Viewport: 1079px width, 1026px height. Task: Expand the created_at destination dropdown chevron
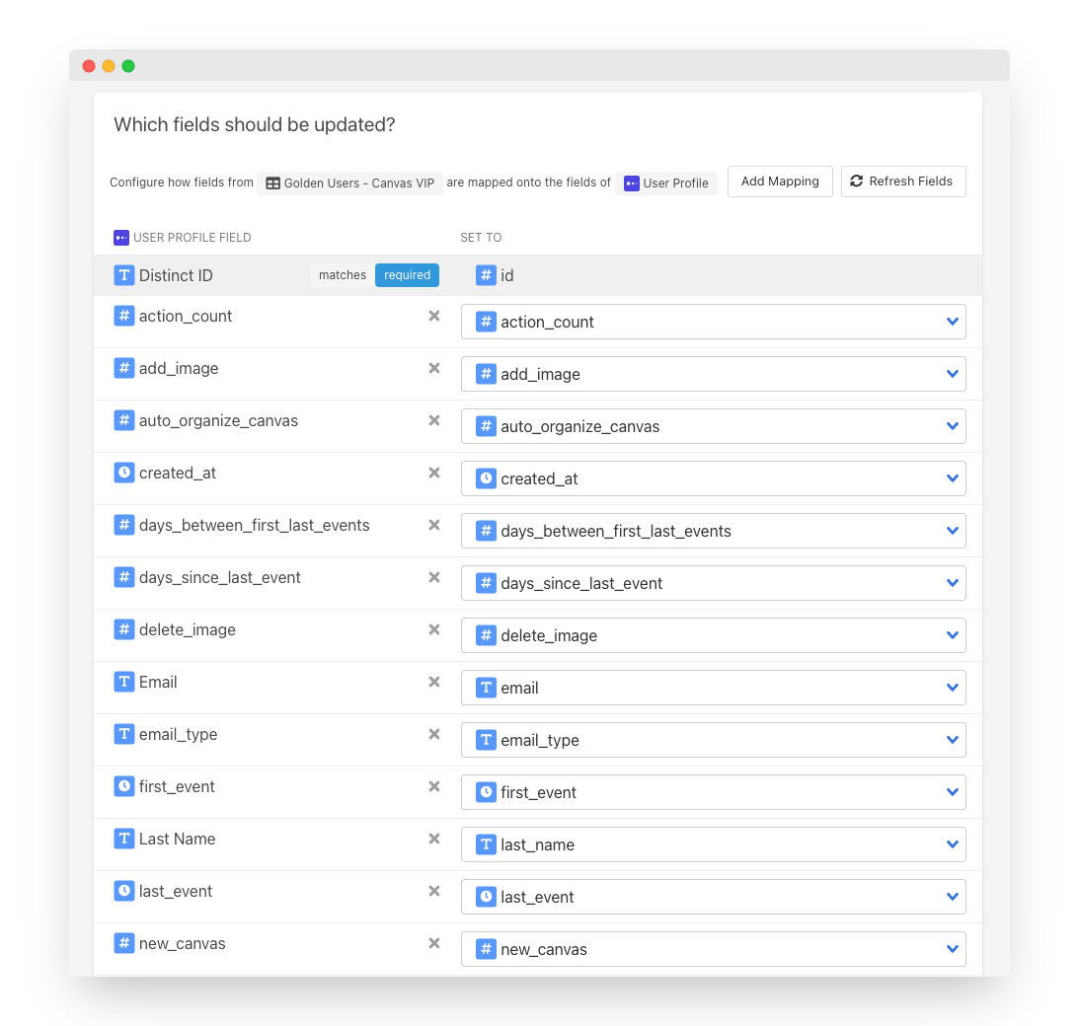(x=952, y=477)
